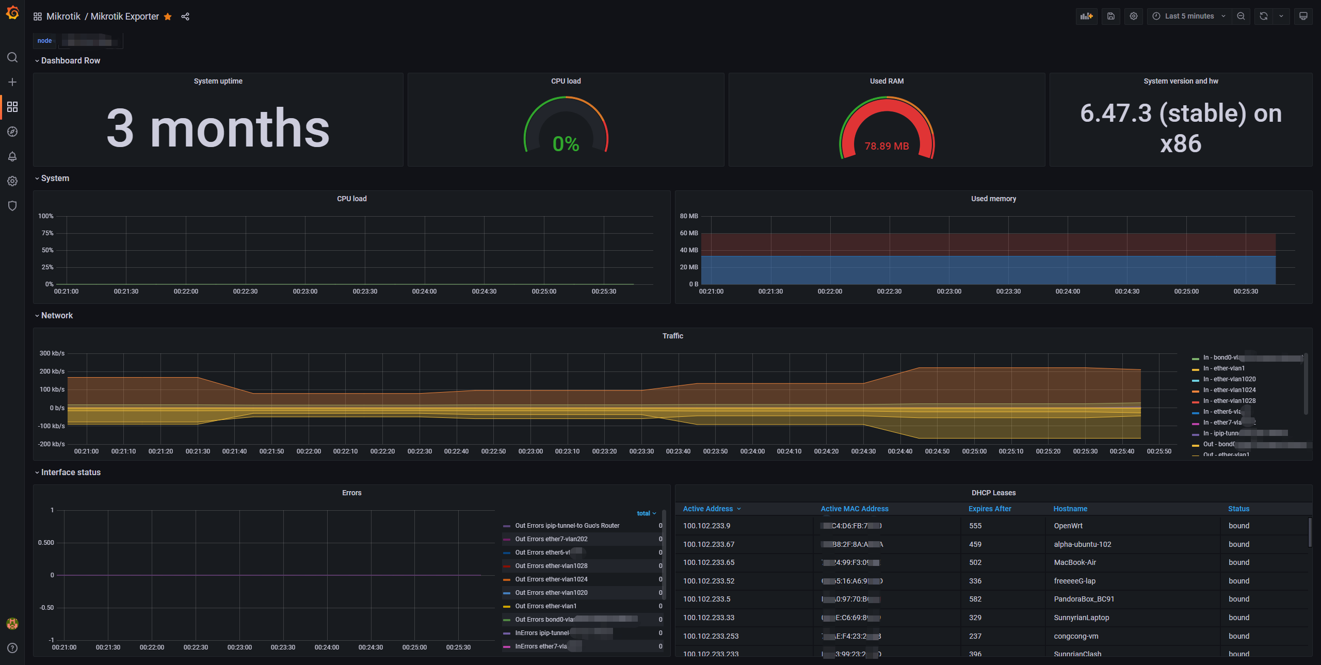Viewport: 1321px width, 665px height.
Task: Open the Alerting bell icon
Action: (x=12, y=156)
